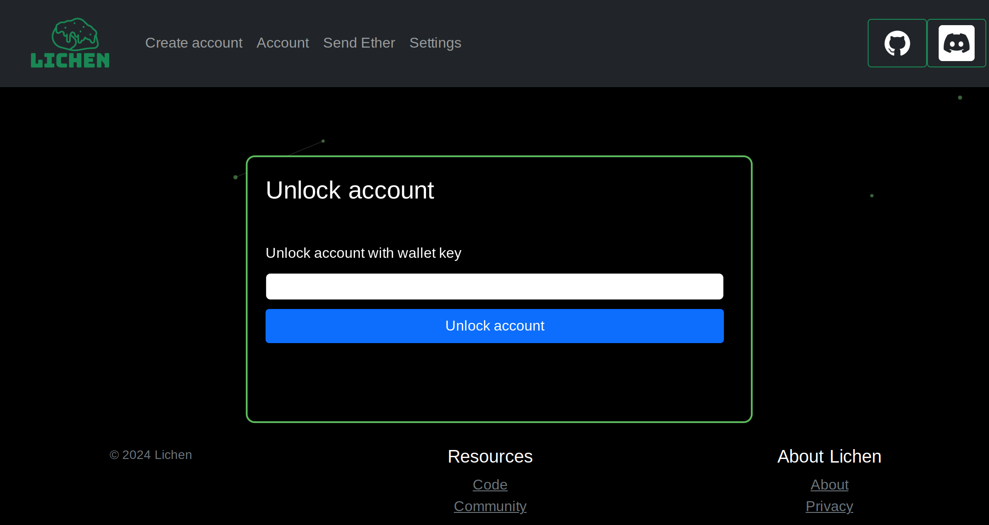Visit the About link in footer
This screenshot has height=525, width=989.
tap(829, 485)
